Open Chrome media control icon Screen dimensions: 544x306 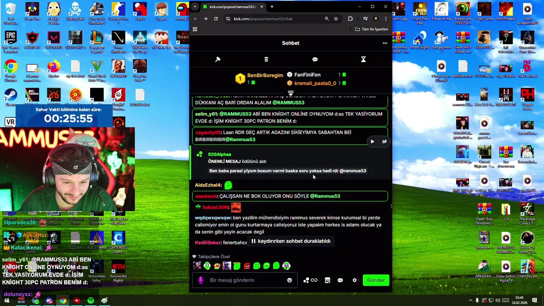pos(365,19)
